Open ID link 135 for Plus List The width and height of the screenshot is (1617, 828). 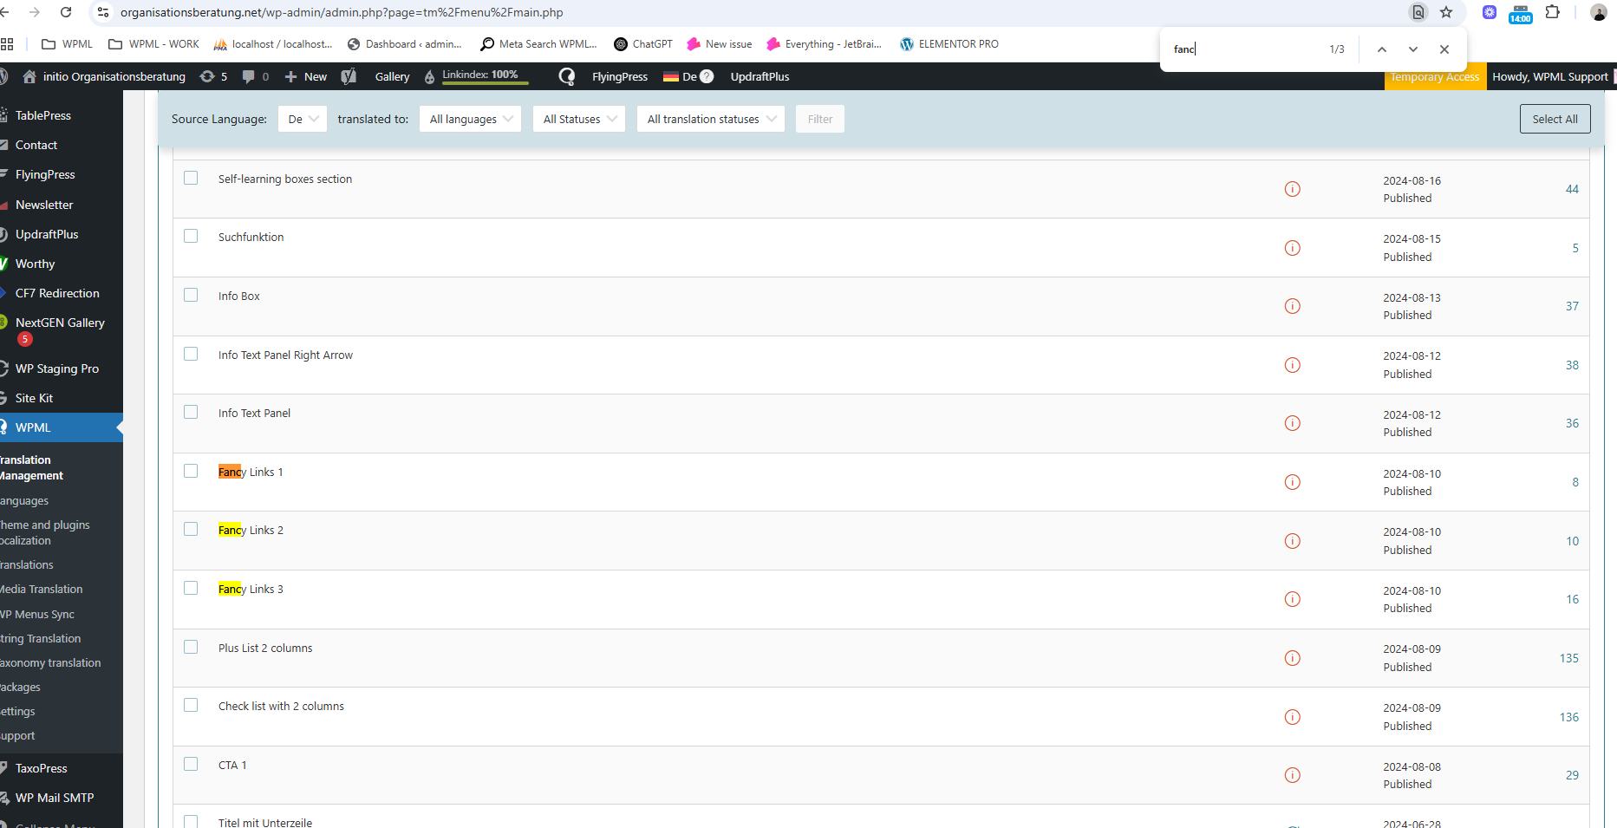(1568, 658)
